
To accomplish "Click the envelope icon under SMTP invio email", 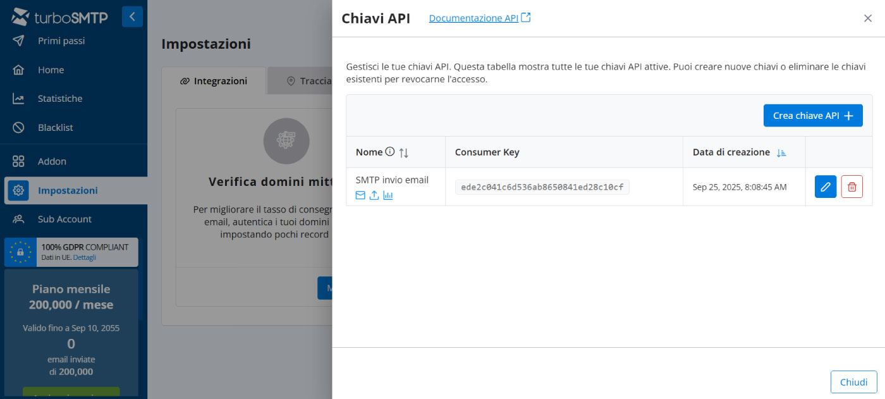I will point(360,195).
